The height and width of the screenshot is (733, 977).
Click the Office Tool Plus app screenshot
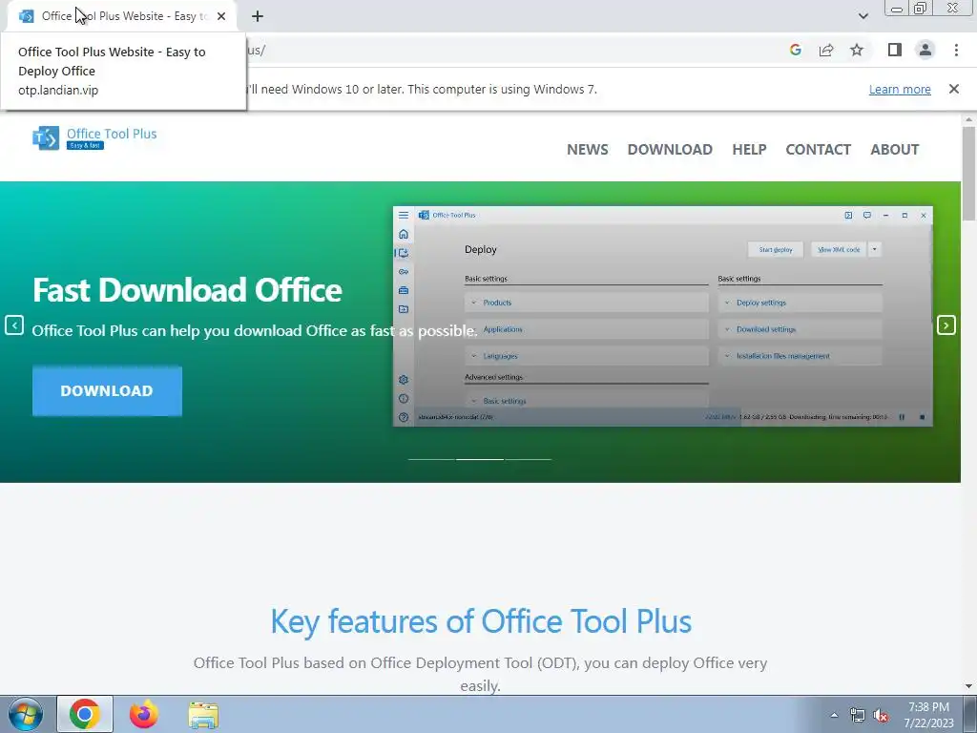[x=663, y=316]
